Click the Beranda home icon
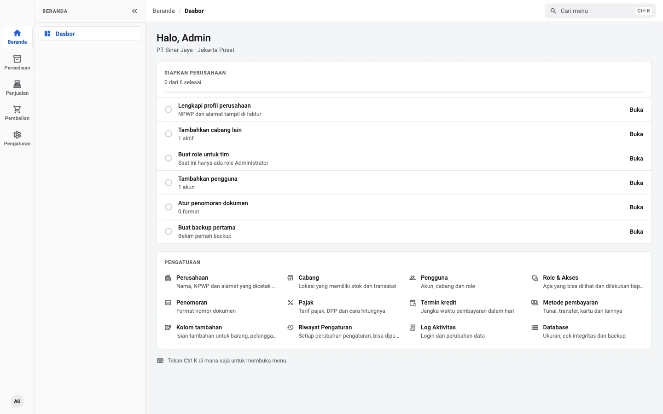Viewport: 663px width, 414px height. [x=17, y=33]
